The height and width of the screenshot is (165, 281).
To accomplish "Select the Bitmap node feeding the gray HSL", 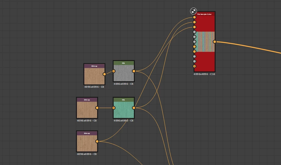I will click(x=94, y=74).
